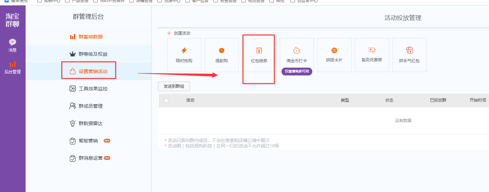Choose the 提前购 clock activity card
The image size is (489, 192).
221,55
